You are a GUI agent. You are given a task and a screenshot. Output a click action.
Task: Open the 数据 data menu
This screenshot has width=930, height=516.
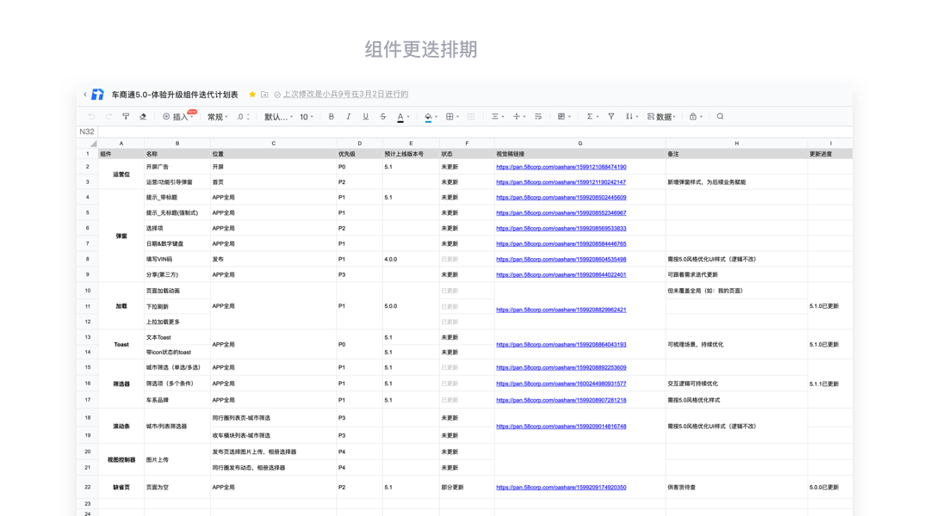click(661, 117)
